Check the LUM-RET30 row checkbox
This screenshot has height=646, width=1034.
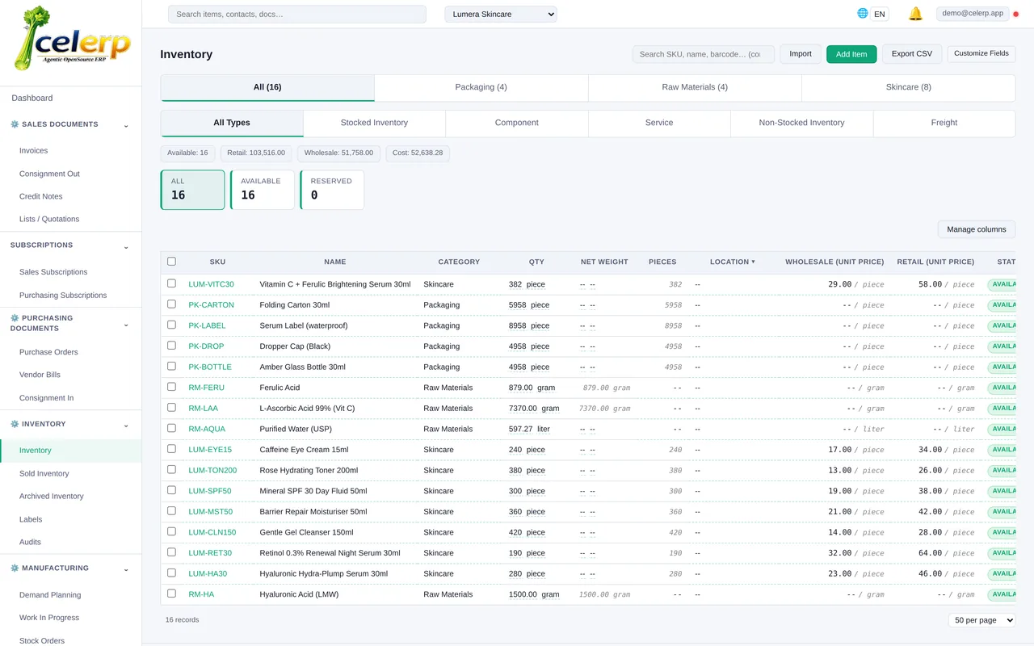pyautogui.click(x=171, y=552)
